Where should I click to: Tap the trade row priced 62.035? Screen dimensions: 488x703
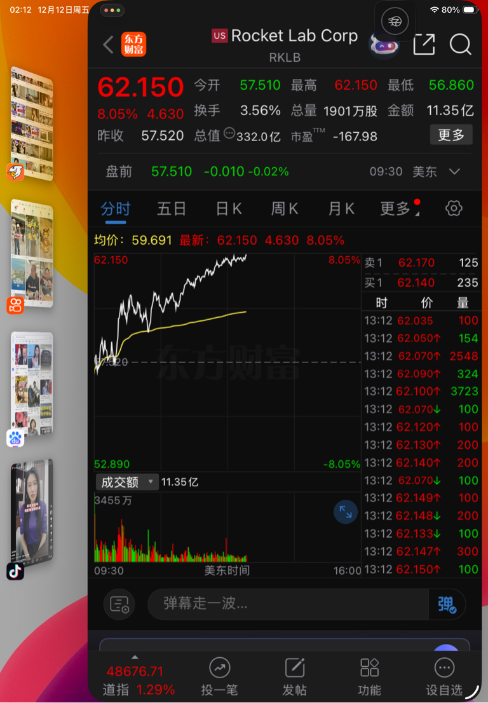(x=421, y=320)
